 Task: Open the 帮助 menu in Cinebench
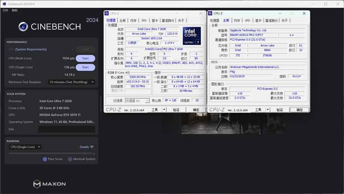point(15,10)
